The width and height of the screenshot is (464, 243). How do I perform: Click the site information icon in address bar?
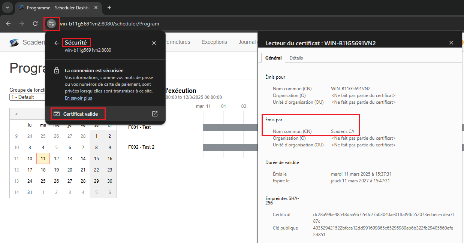[x=51, y=24]
